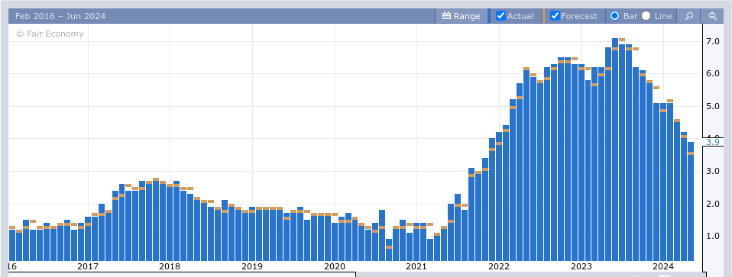Click the 5.0 y-axis value
Viewport: 732px width, 277px height.
pyautogui.click(x=713, y=106)
